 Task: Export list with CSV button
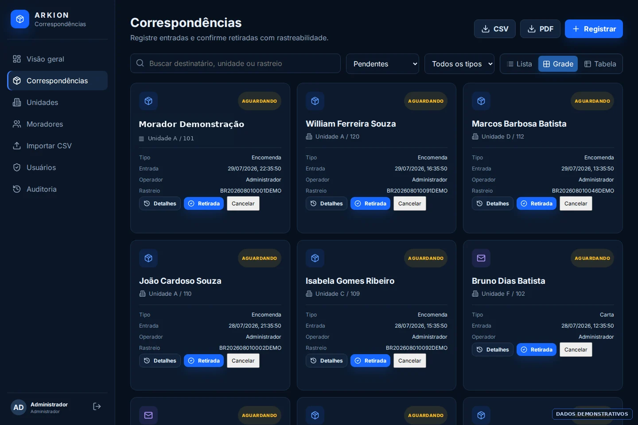pos(495,29)
